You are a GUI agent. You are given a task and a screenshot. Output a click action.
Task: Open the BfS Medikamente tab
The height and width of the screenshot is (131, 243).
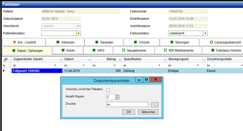click(178, 50)
